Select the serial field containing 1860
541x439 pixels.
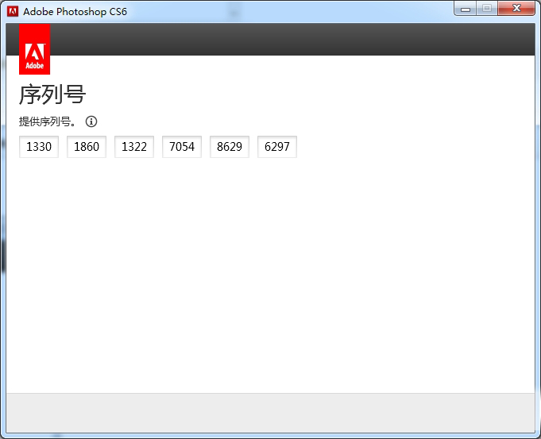click(87, 147)
